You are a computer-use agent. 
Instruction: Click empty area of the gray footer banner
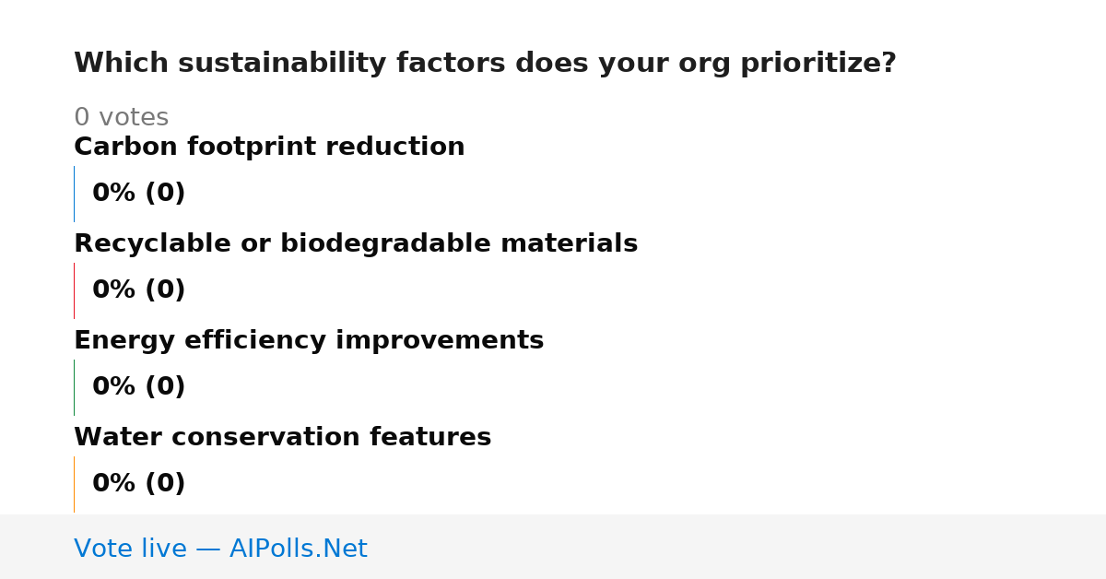click(737, 547)
